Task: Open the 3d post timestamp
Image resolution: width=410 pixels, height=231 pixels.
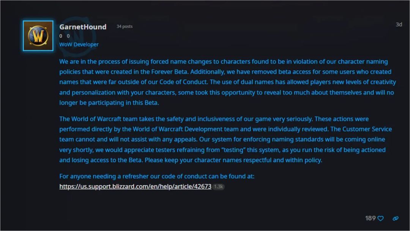Action: [x=399, y=24]
